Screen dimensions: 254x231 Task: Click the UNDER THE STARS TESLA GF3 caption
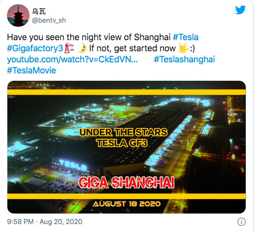pos(123,138)
